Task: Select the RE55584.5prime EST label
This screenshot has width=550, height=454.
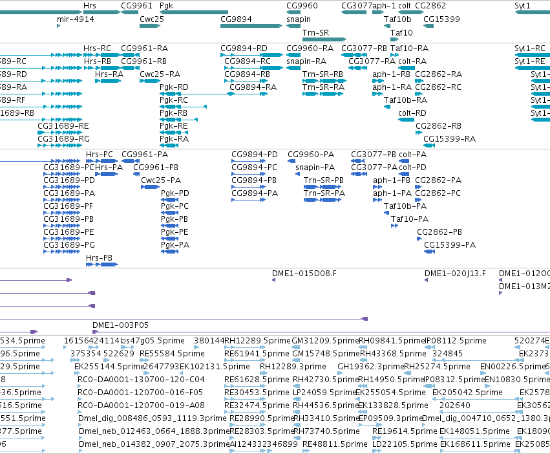Action: click(172, 354)
